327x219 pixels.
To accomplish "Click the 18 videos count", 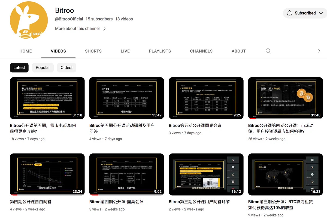I will coord(124,19).
